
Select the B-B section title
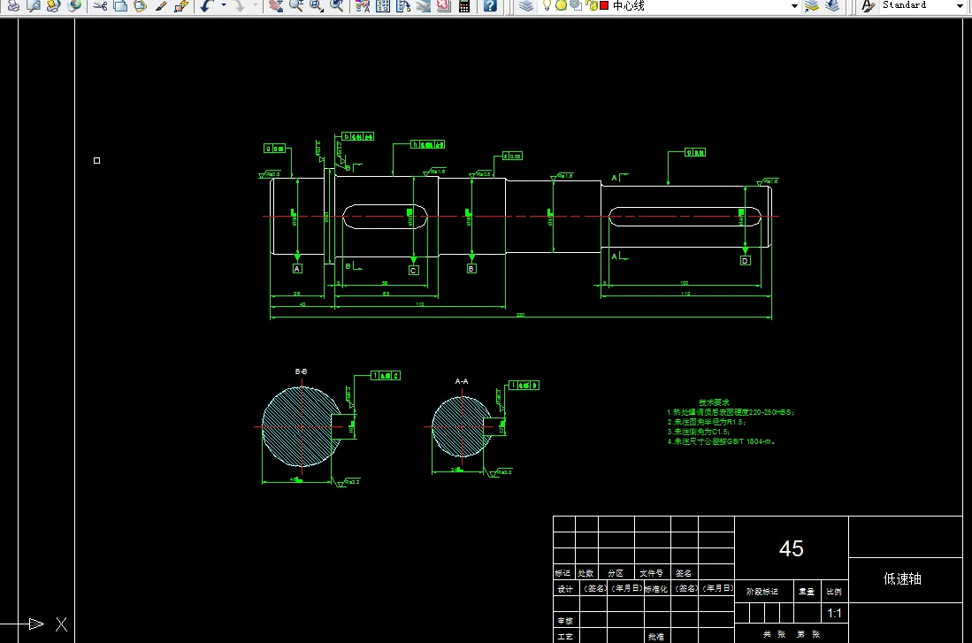tap(302, 371)
